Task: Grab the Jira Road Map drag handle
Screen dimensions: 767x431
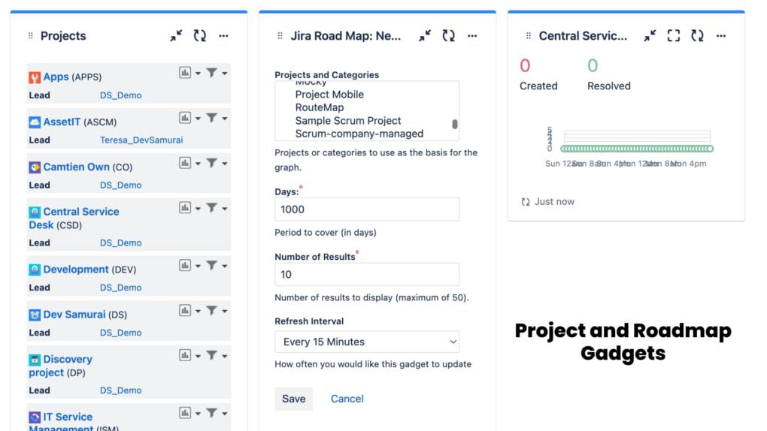Action: (x=280, y=36)
